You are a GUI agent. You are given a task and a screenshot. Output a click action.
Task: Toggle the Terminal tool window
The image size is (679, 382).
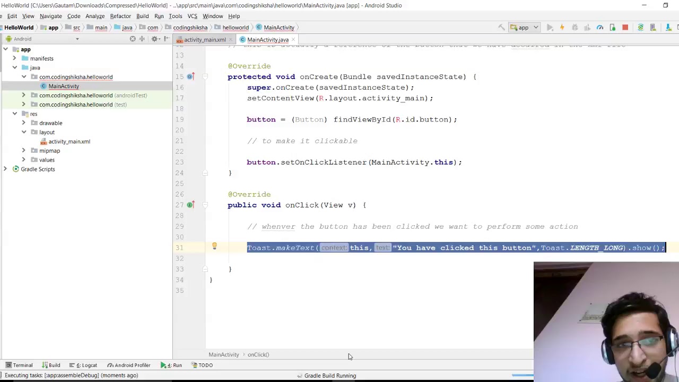tap(19, 365)
